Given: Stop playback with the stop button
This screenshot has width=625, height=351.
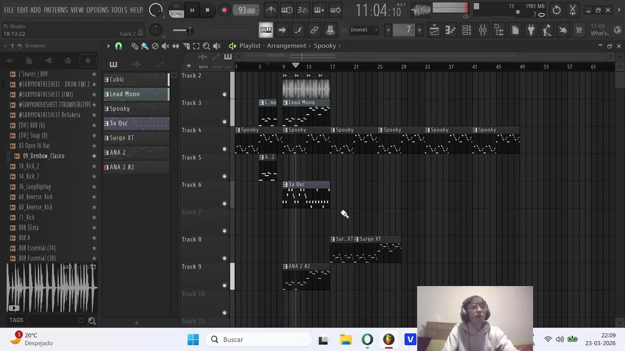Looking at the screenshot, I should [207, 10].
